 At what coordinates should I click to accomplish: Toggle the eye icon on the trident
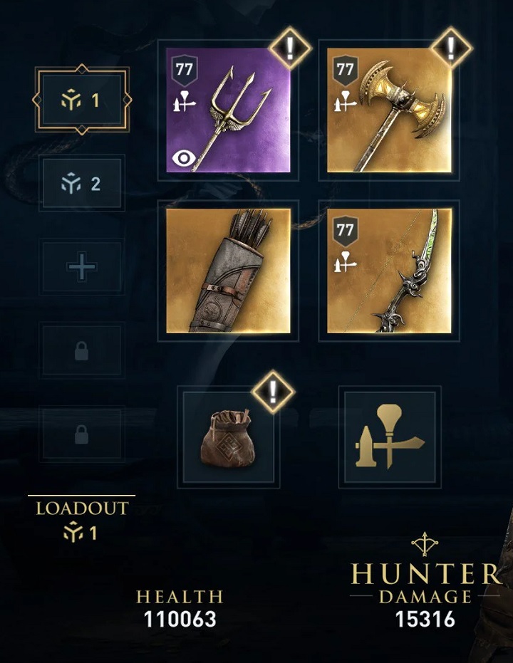pos(184,159)
